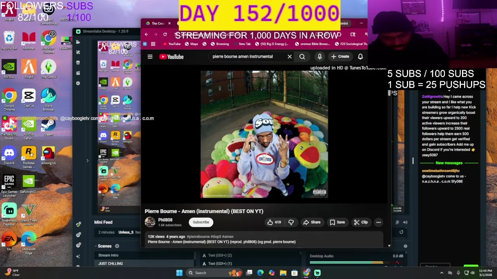Click the YouTube video player artwork
The height and width of the screenshot is (279, 497).
pos(264,134)
